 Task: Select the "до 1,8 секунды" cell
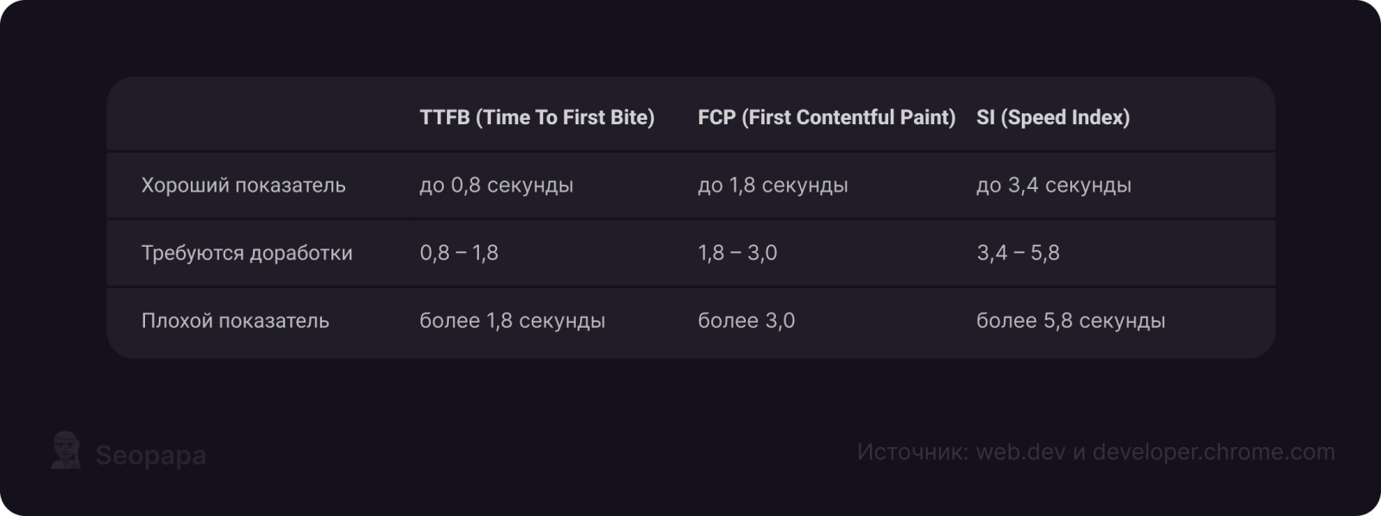[x=772, y=185]
